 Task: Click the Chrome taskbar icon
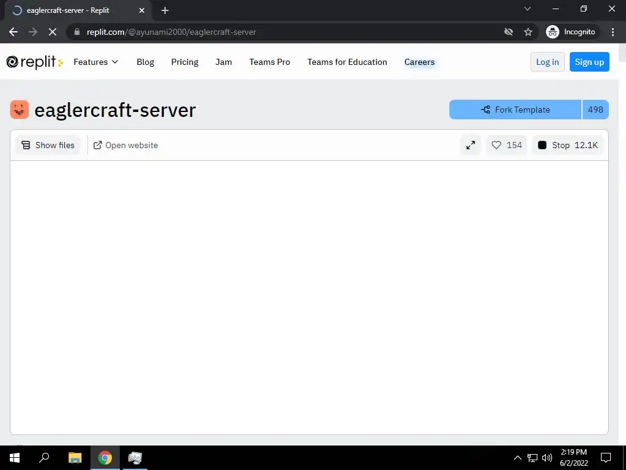click(105, 458)
